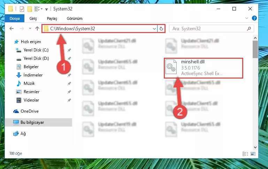Toggle pin next to Müzik
Image resolution: width=268 pixels, height=169 pixels.
69,83
